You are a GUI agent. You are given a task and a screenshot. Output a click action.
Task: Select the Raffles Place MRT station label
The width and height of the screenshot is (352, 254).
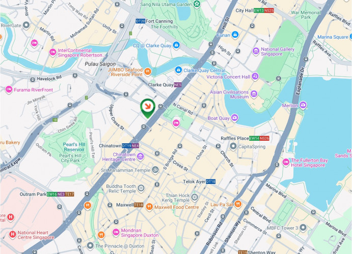[245, 138]
